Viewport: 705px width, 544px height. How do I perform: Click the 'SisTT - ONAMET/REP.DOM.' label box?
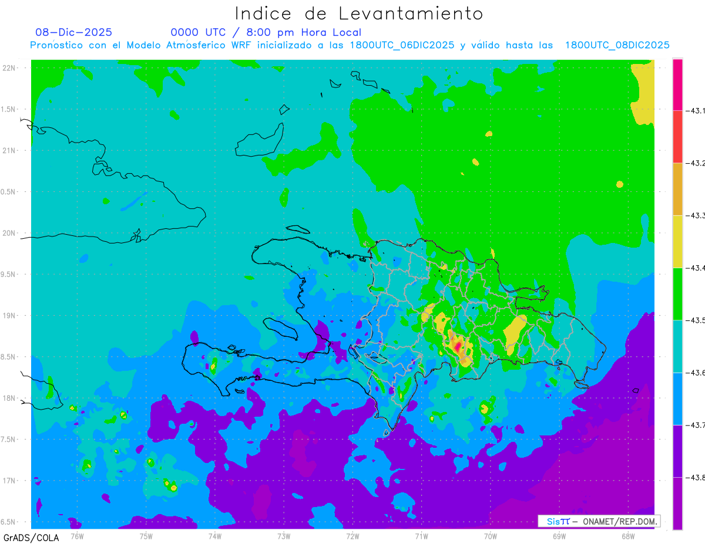tap(599, 521)
